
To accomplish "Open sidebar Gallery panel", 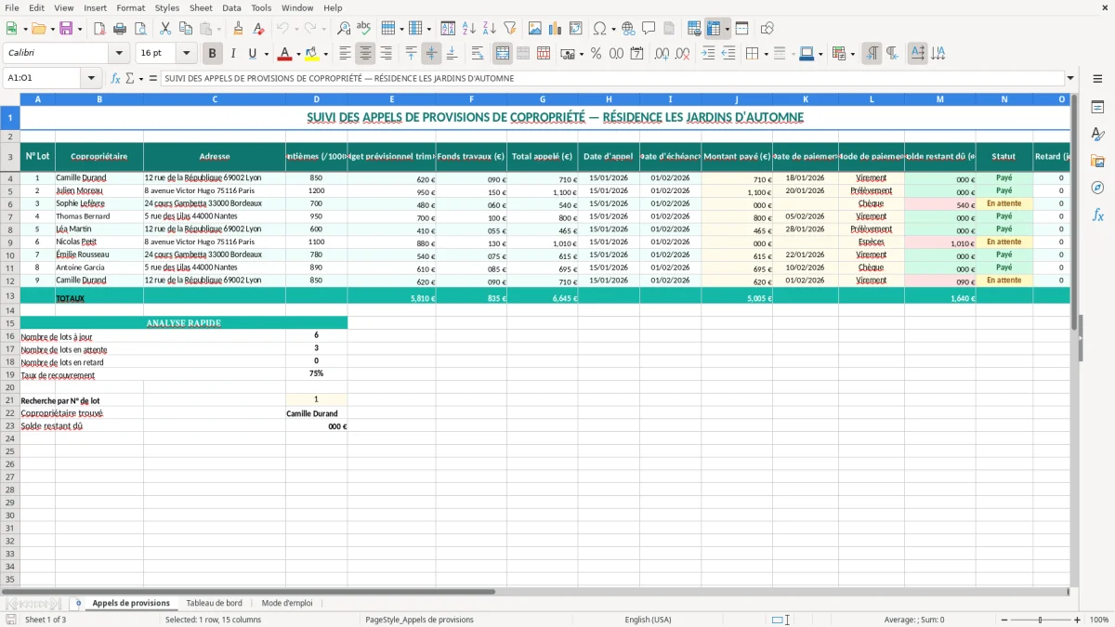I will tap(1097, 162).
